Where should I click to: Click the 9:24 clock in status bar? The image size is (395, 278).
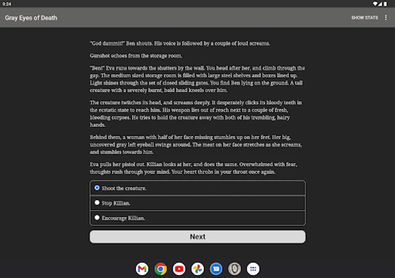(6, 4)
